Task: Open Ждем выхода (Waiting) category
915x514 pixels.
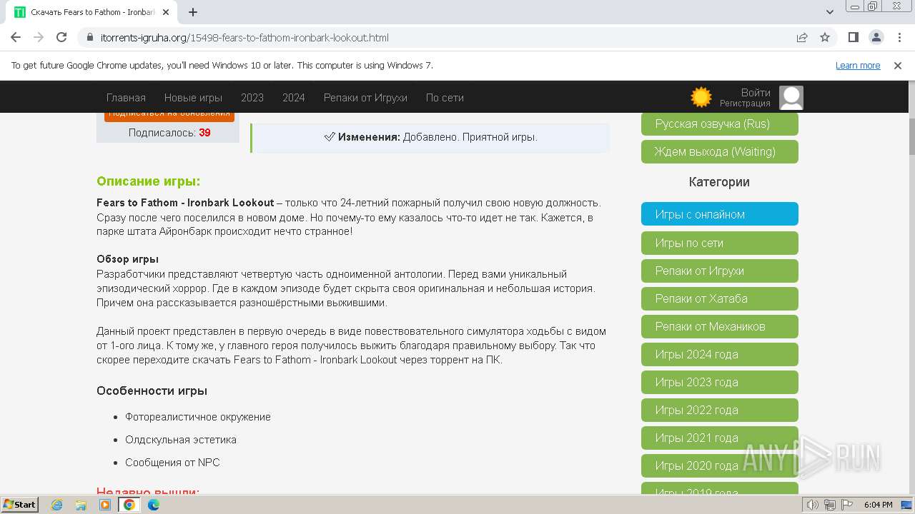Action: [720, 151]
